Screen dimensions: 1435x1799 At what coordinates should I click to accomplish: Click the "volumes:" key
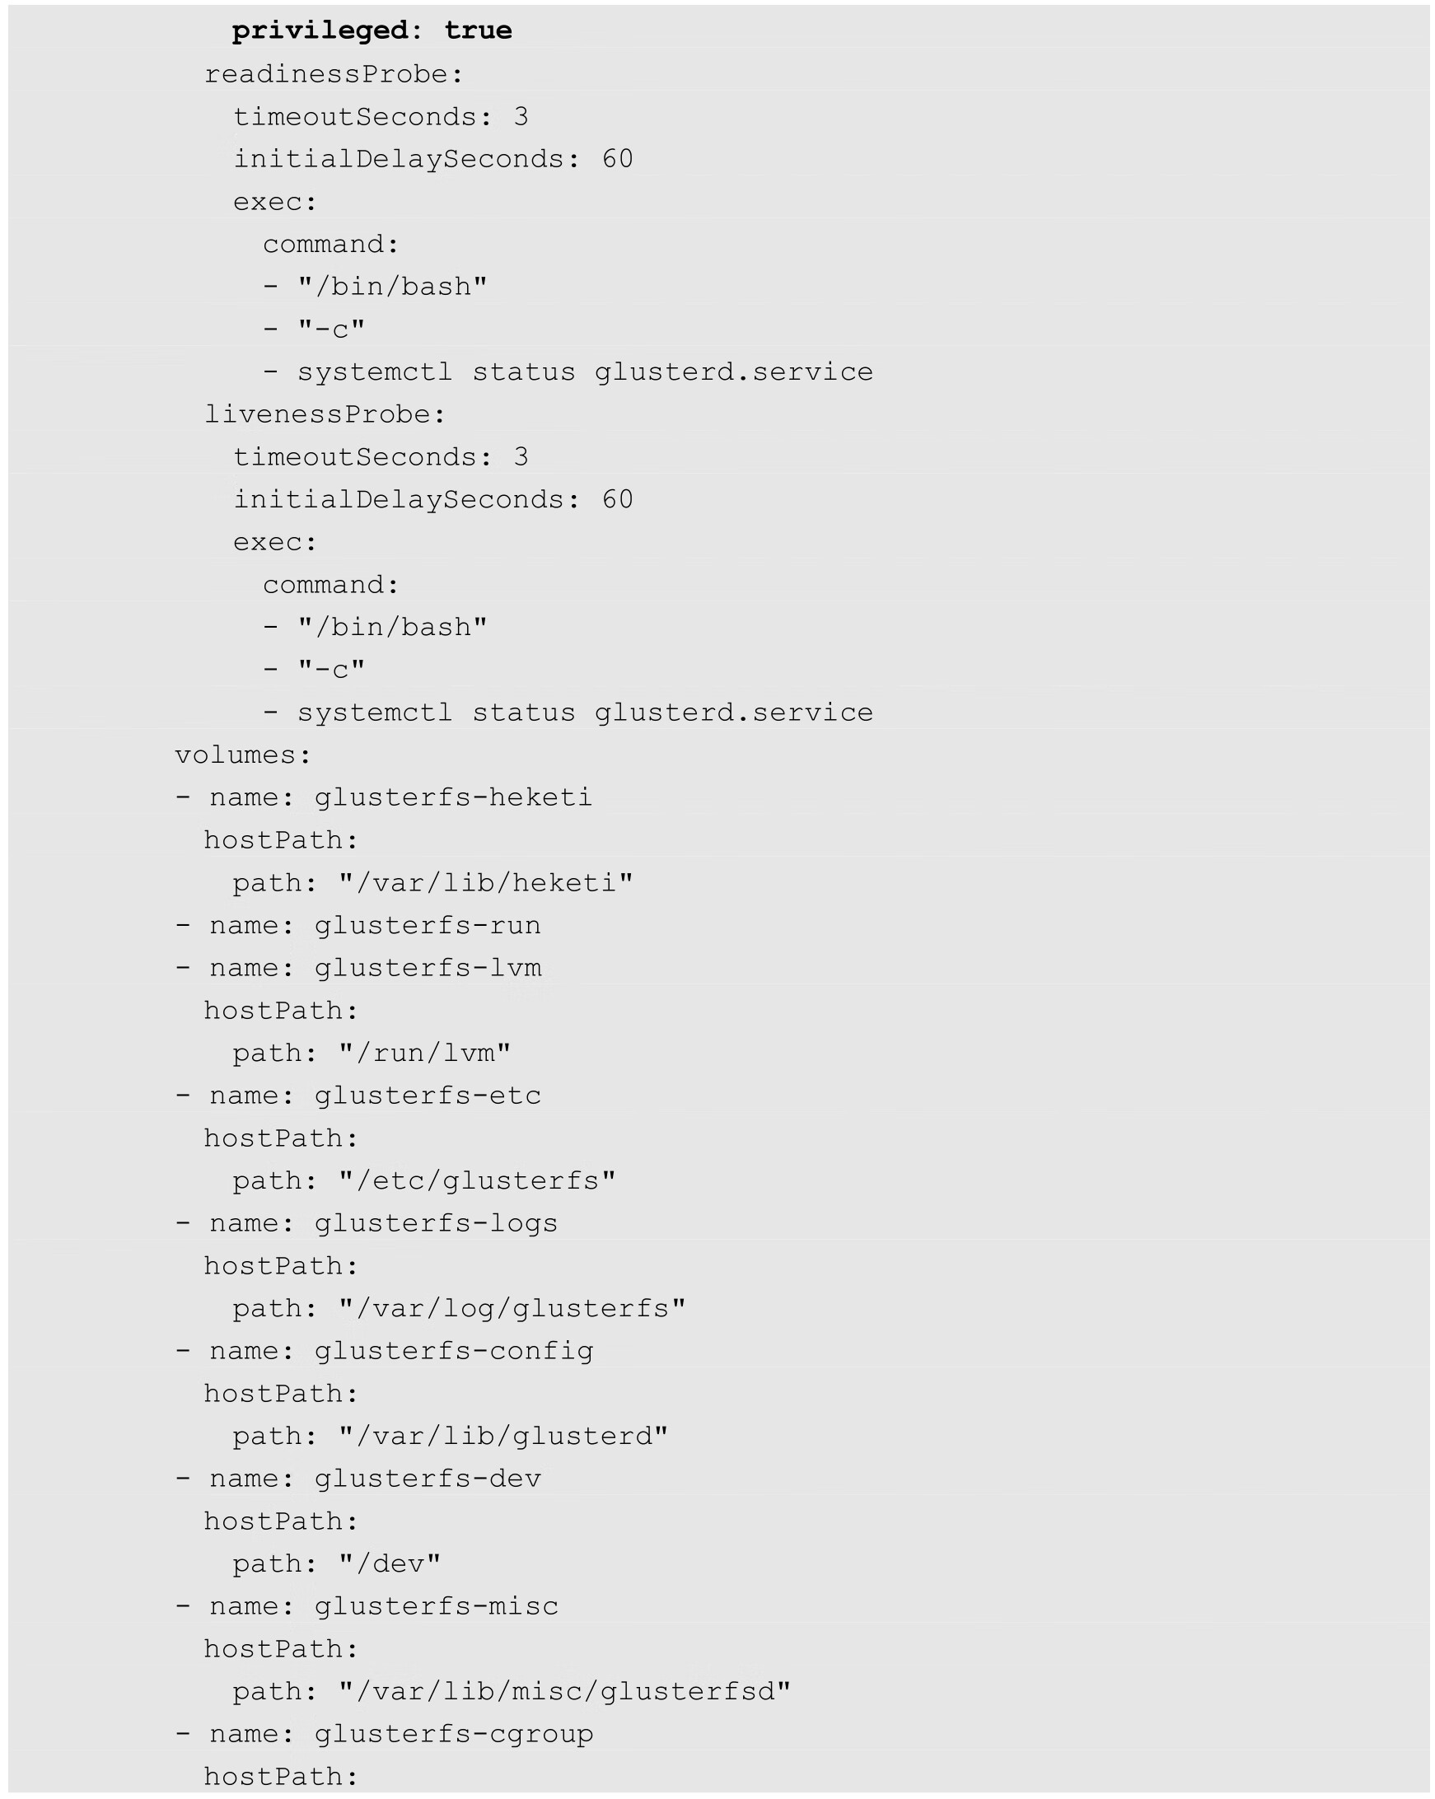(243, 755)
